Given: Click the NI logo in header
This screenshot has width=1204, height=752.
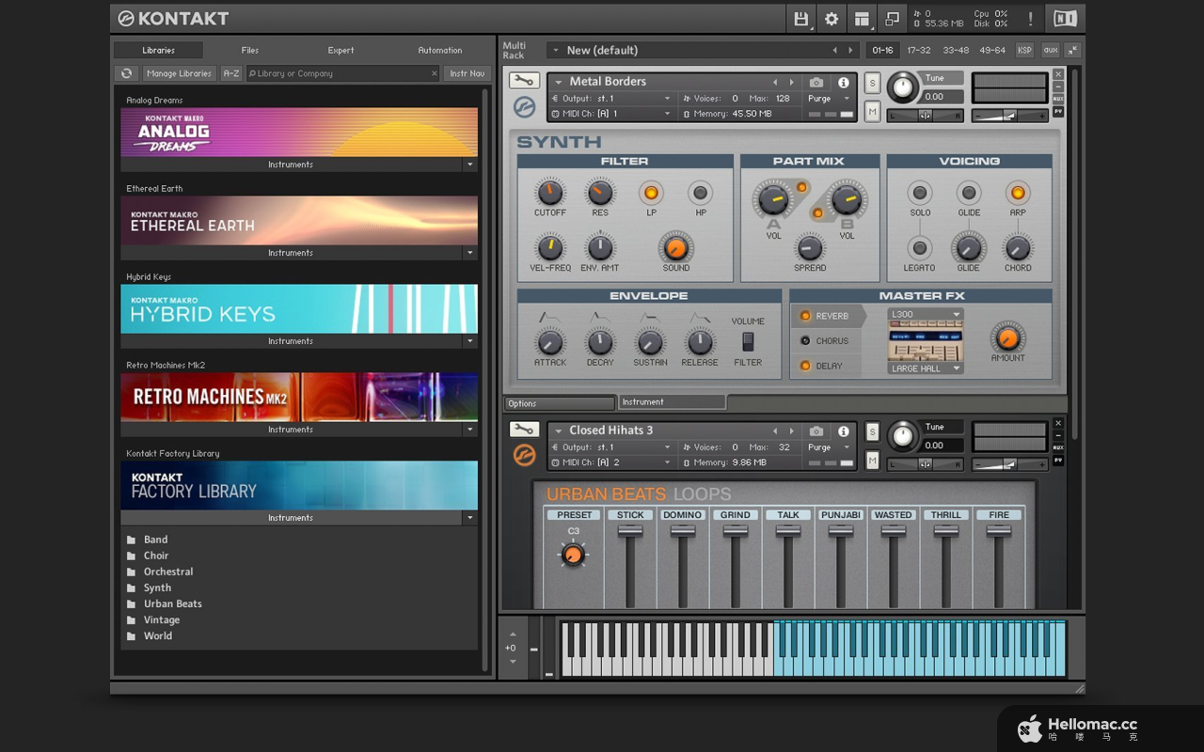Looking at the screenshot, I should 1065,19.
